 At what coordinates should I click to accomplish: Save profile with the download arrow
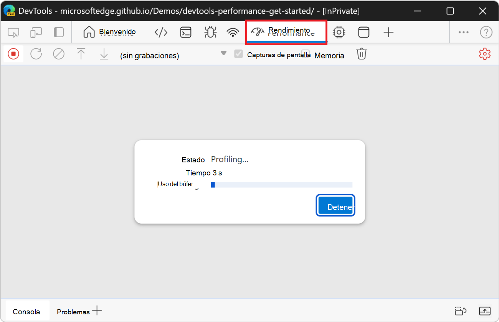104,54
